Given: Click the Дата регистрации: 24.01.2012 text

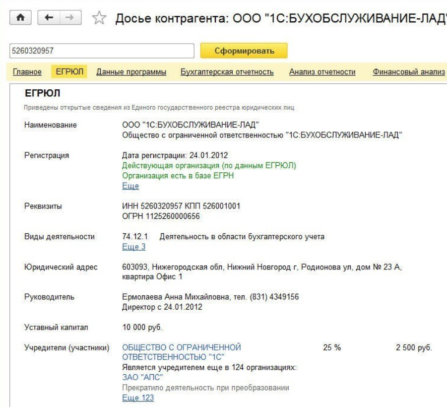Looking at the screenshot, I should pyautogui.click(x=175, y=155).
